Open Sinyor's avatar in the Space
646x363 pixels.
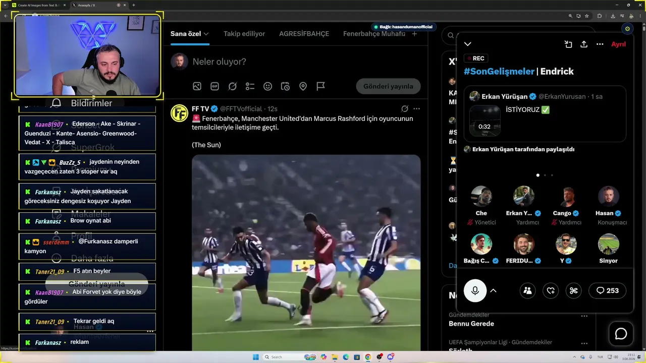click(x=609, y=244)
